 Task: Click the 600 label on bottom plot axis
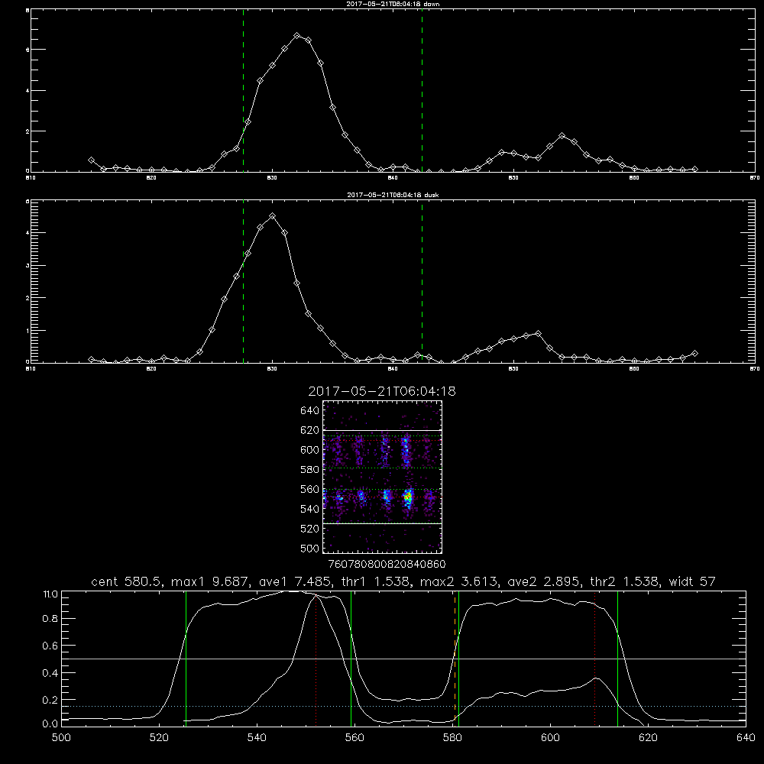(x=550, y=738)
